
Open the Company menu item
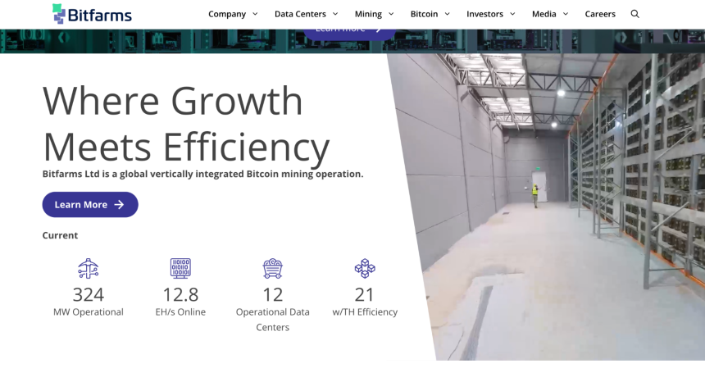click(x=227, y=14)
